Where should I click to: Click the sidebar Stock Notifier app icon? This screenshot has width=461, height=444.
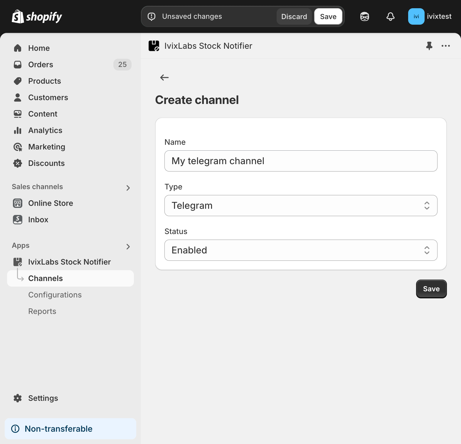[18, 262]
